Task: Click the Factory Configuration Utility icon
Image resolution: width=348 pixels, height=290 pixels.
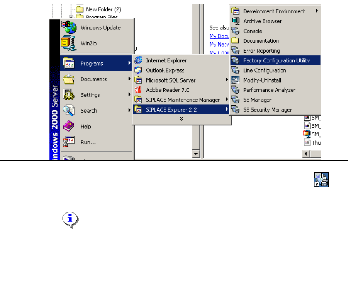Action: [236, 60]
